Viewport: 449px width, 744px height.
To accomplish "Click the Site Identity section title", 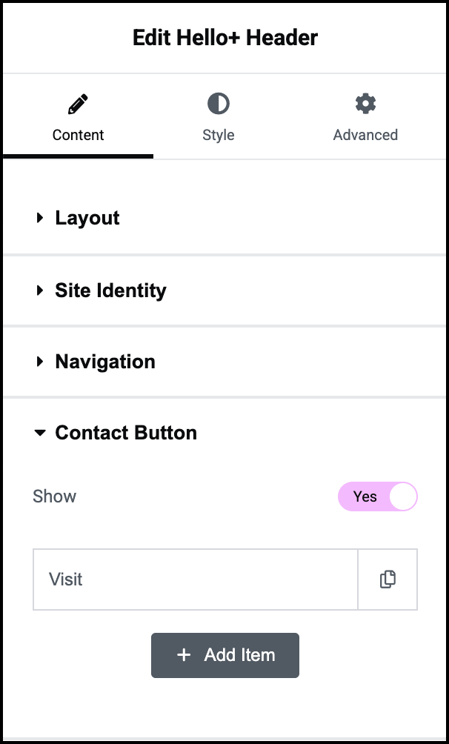I will (x=110, y=290).
